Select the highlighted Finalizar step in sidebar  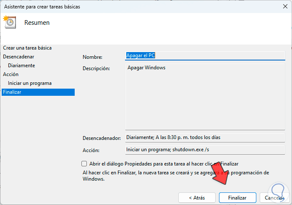click(38, 92)
